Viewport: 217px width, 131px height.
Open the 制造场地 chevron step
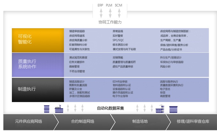140,121
